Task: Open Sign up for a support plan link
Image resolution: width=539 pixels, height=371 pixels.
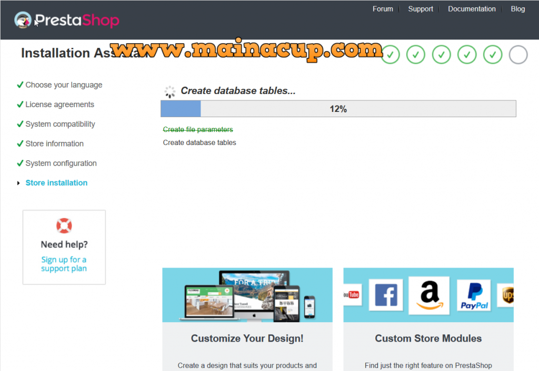Action: coord(64,264)
